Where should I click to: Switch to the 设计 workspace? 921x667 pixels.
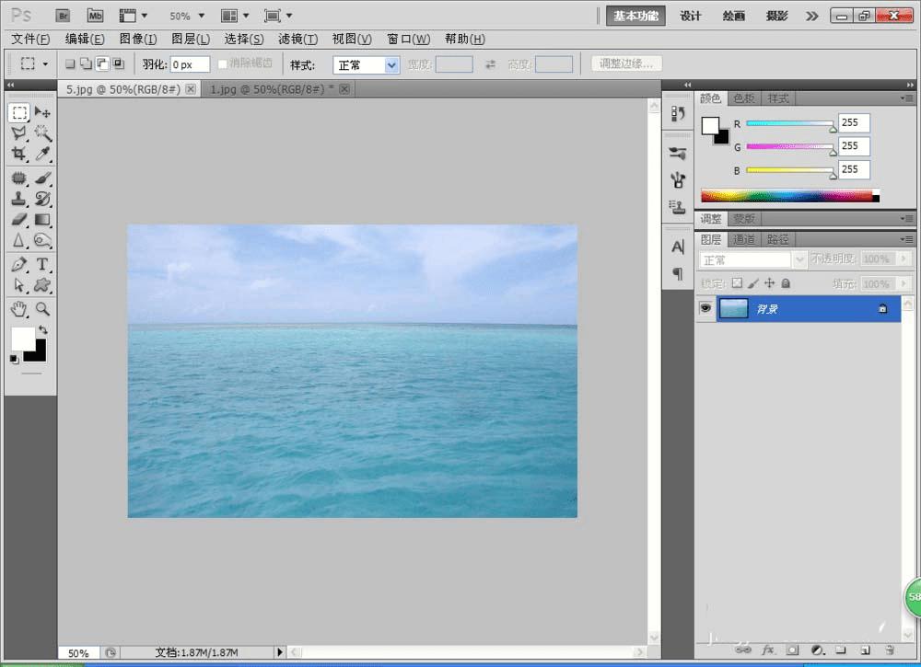(x=691, y=16)
